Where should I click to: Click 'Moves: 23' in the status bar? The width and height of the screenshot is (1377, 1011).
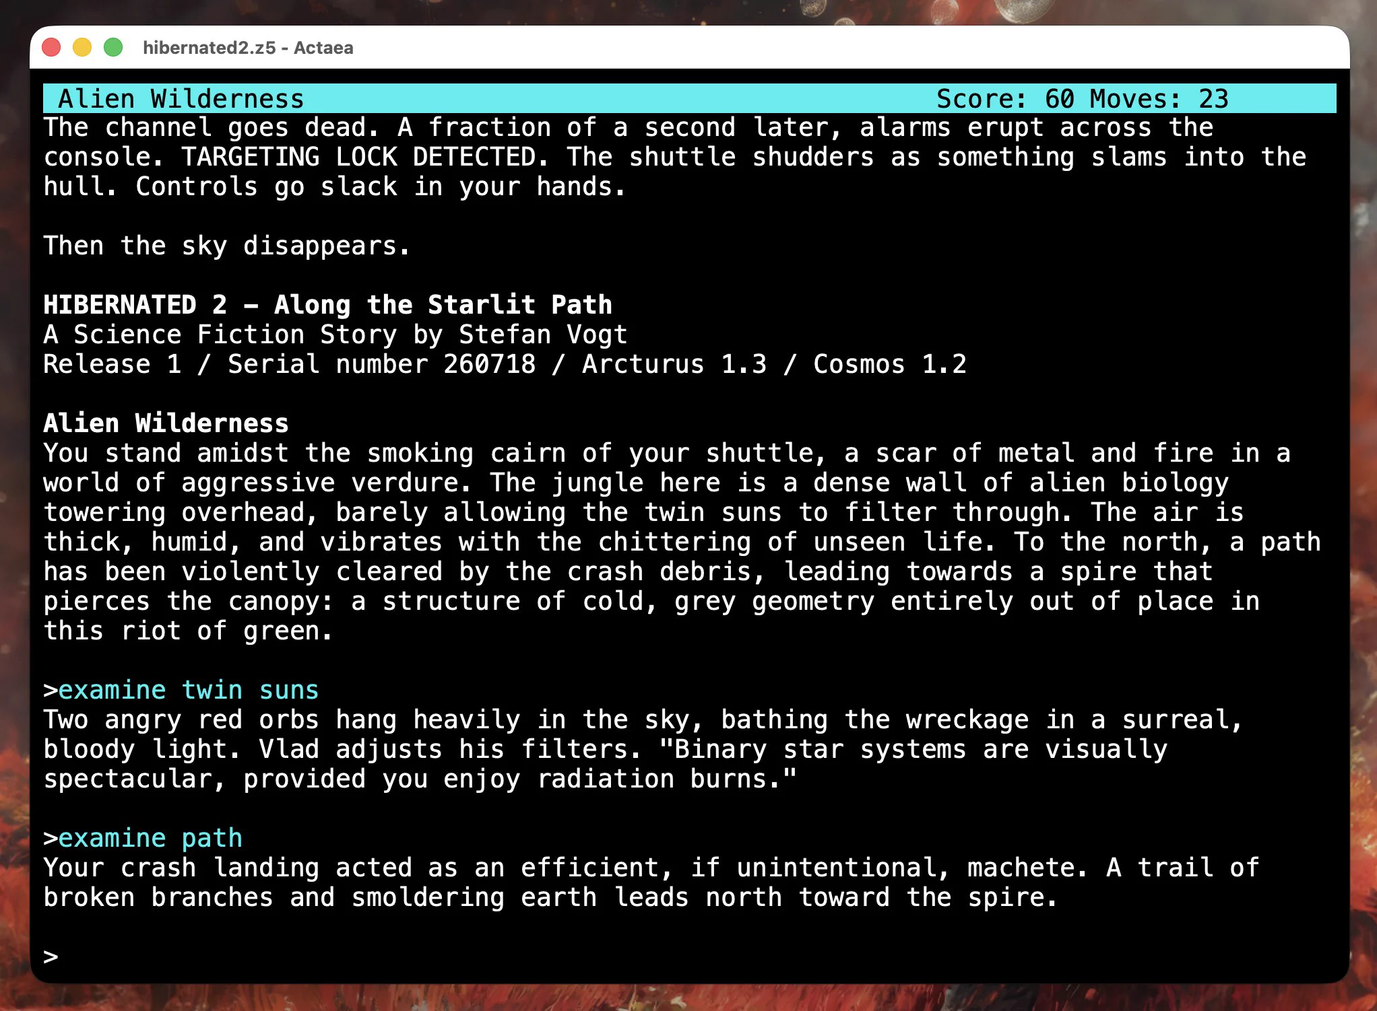pyautogui.click(x=1159, y=99)
